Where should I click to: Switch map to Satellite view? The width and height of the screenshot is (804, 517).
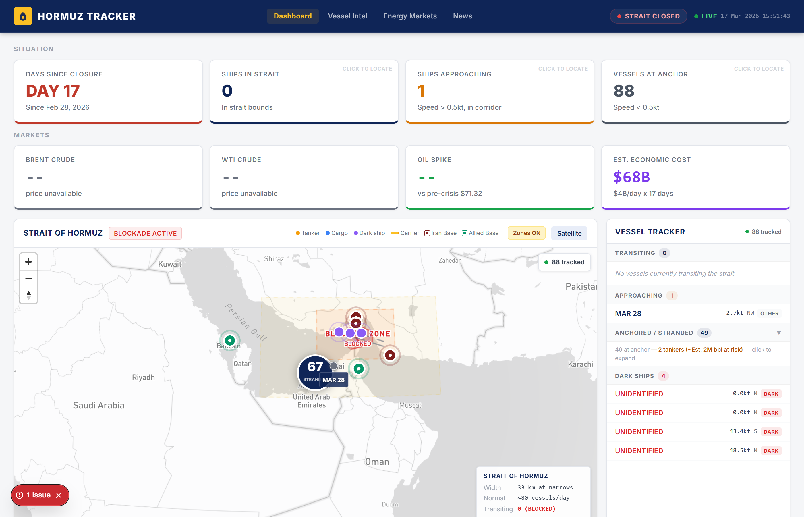tap(569, 233)
